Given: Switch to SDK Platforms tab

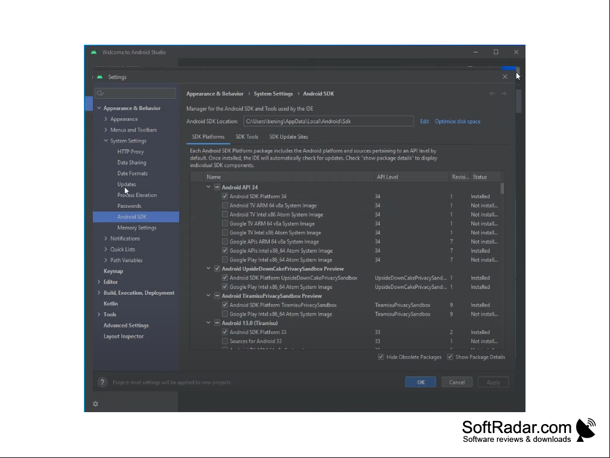Looking at the screenshot, I should pos(208,137).
